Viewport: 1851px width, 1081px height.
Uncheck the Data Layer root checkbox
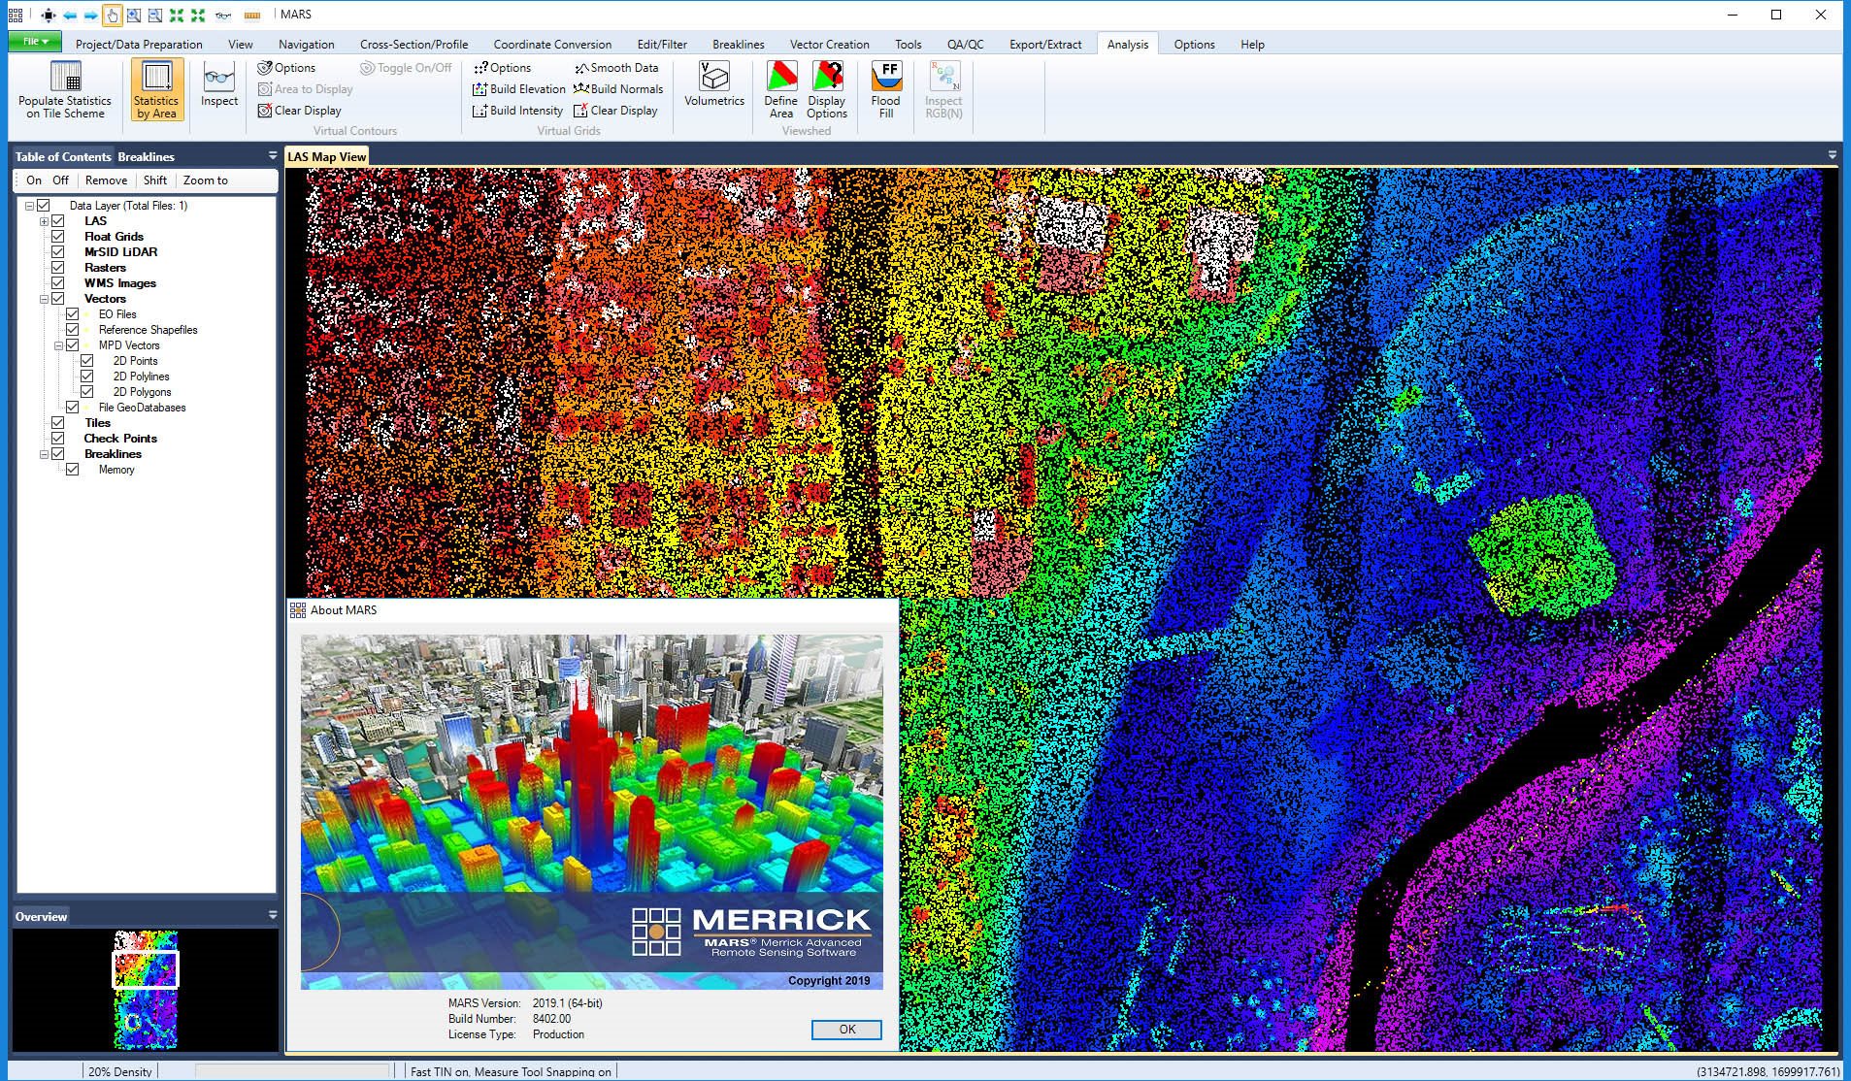coord(44,206)
